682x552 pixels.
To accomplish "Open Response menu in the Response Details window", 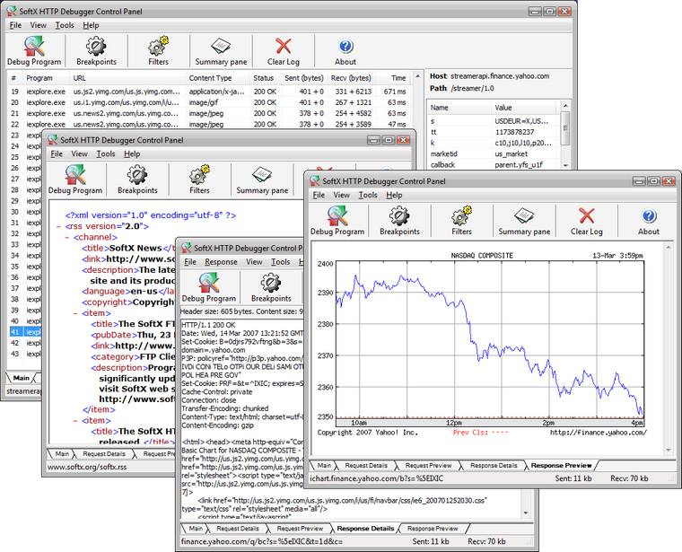I will pyautogui.click(x=221, y=262).
